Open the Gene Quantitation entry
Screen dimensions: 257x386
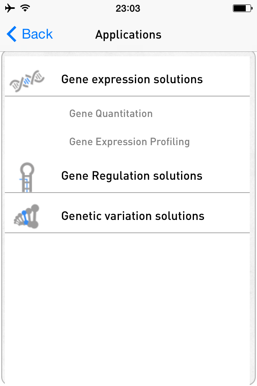(111, 114)
